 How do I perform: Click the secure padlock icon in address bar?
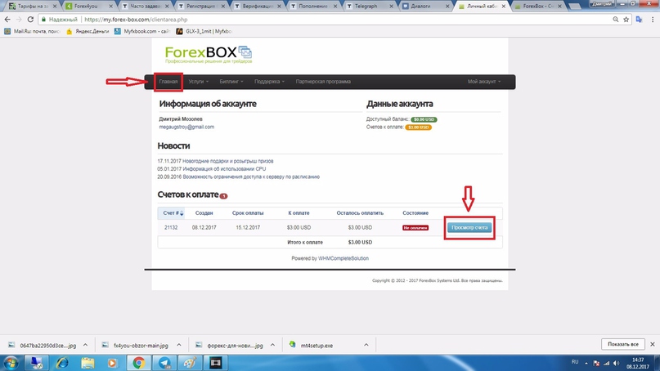pos(44,20)
